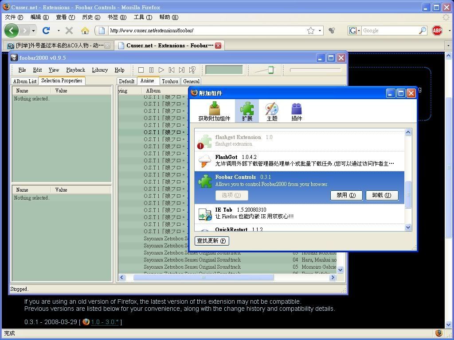Switch to the Default playlist tab
The image size is (454, 340).
point(127,81)
